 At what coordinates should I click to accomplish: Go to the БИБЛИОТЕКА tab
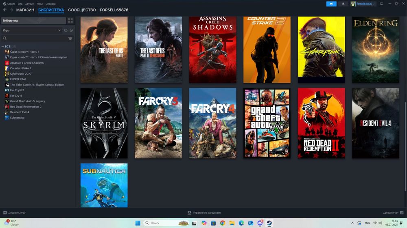[x=51, y=10]
